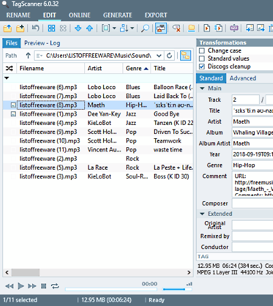
Task: Toggle the folder tree icon beside the path
Action: point(186,55)
